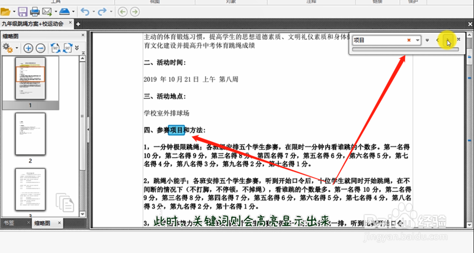
Task: Close the 九年级跳绳方案+校运动会 document tab
Action: click(x=70, y=23)
